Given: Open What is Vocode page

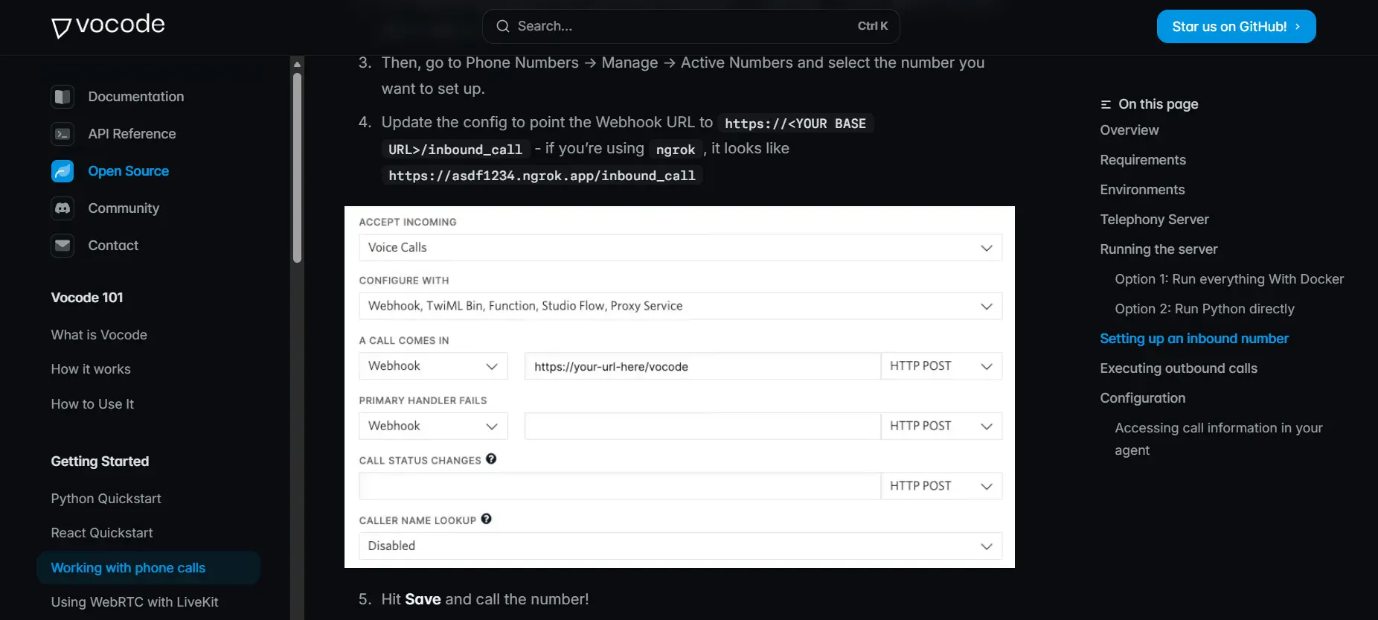Looking at the screenshot, I should pos(99,335).
